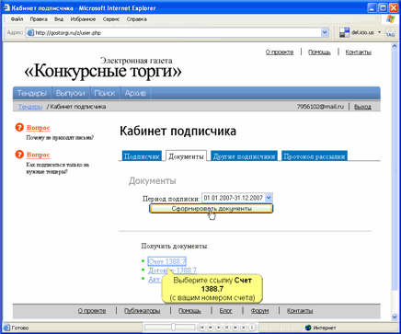The height and width of the screenshot is (334, 401).
Task: Click the skip-to-start playback button
Action: pyautogui.click(x=201, y=328)
